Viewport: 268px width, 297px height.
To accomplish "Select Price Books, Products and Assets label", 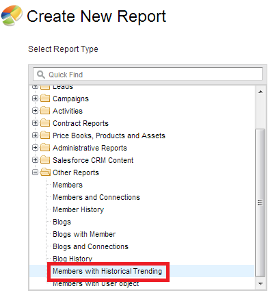I will point(109,135).
